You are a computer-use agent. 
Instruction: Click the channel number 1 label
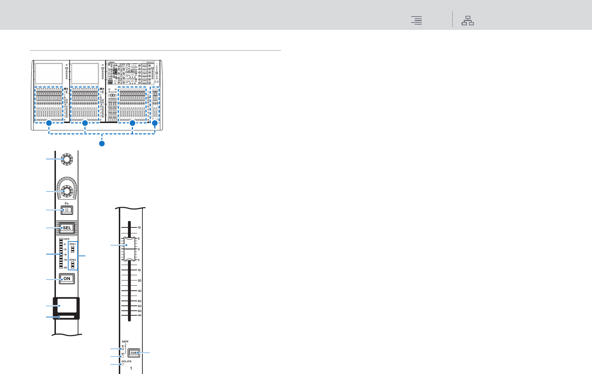pos(131,368)
